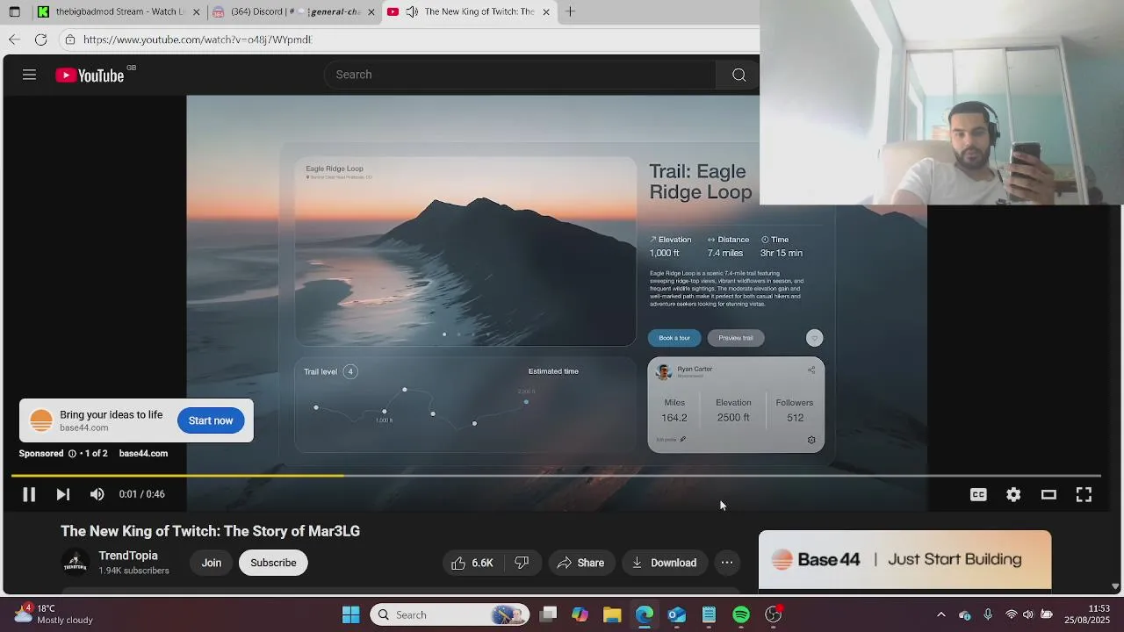Open the TrendTopia channel avatar
This screenshot has width=1124, height=632.
point(76,563)
